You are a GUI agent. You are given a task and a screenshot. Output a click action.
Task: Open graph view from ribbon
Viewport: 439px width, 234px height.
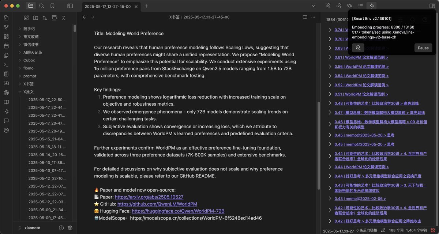pyautogui.click(x=6, y=27)
